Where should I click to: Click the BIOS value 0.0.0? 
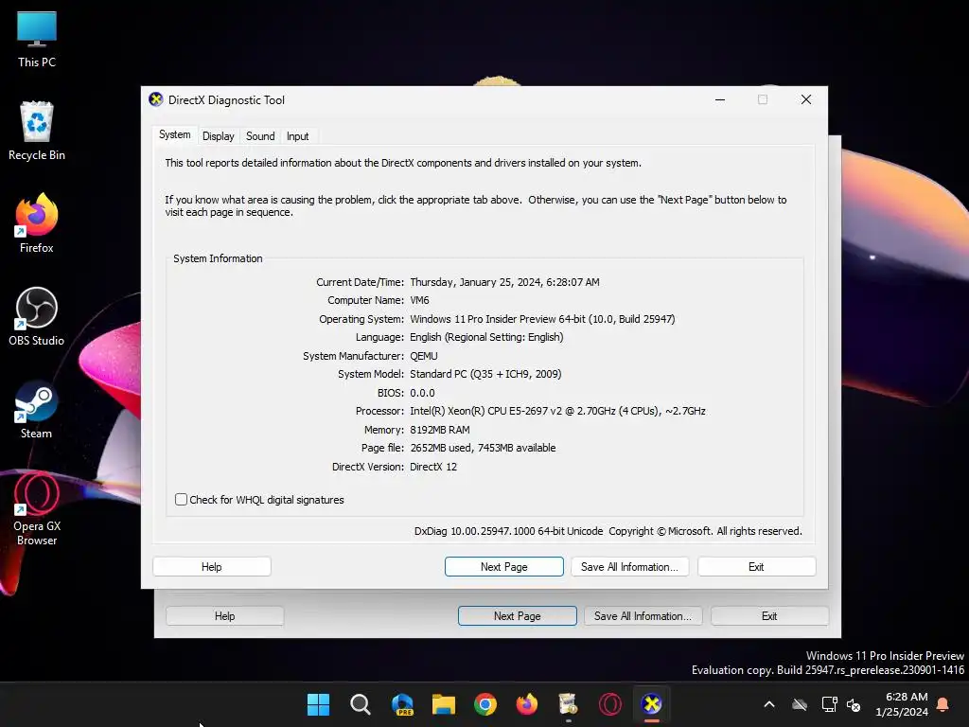click(422, 393)
